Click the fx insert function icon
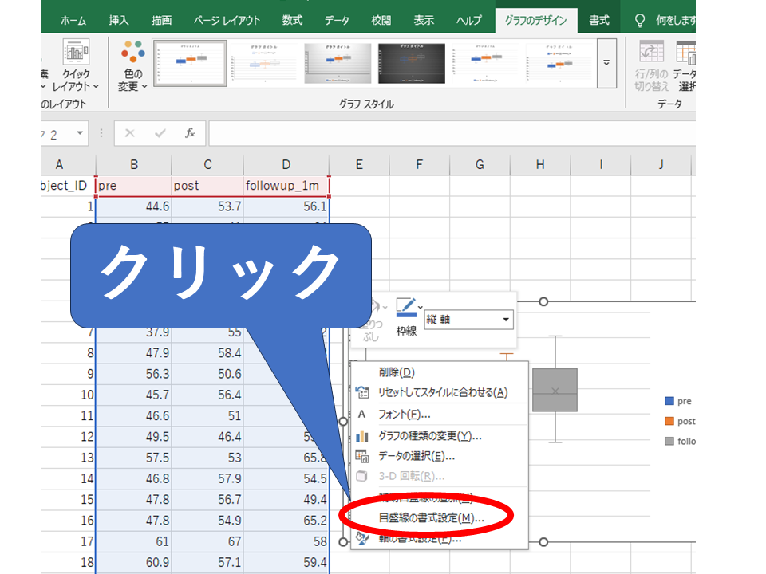Viewport: 766px width, 574px height. point(190,133)
